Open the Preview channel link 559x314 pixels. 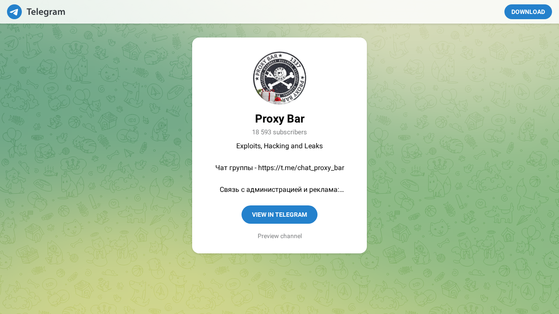(x=279, y=236)
